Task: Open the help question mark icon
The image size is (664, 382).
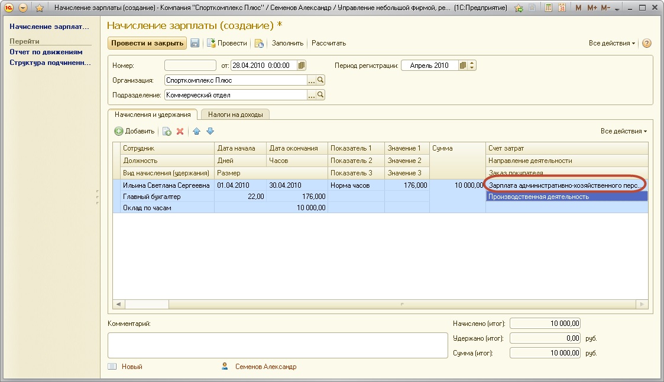Action: pos(646,43)
